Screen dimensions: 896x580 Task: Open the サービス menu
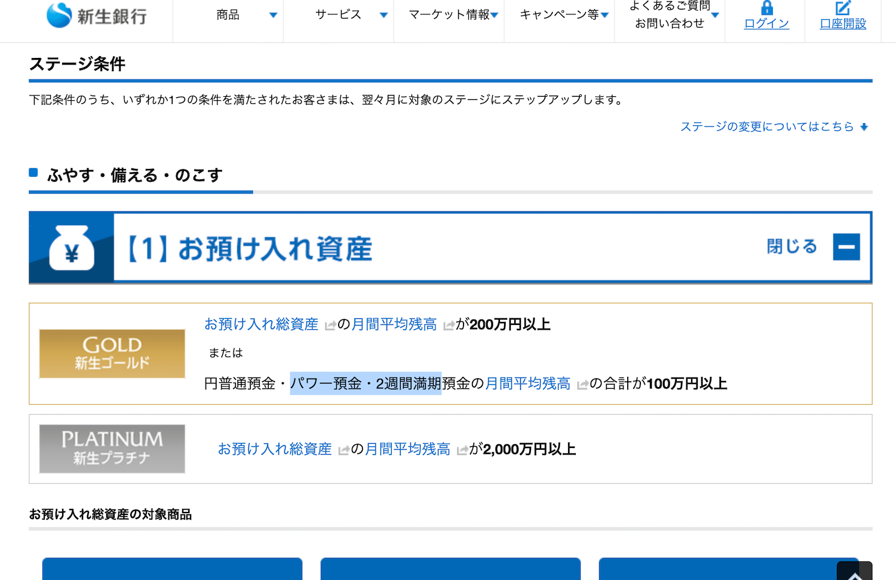(338, 15)
